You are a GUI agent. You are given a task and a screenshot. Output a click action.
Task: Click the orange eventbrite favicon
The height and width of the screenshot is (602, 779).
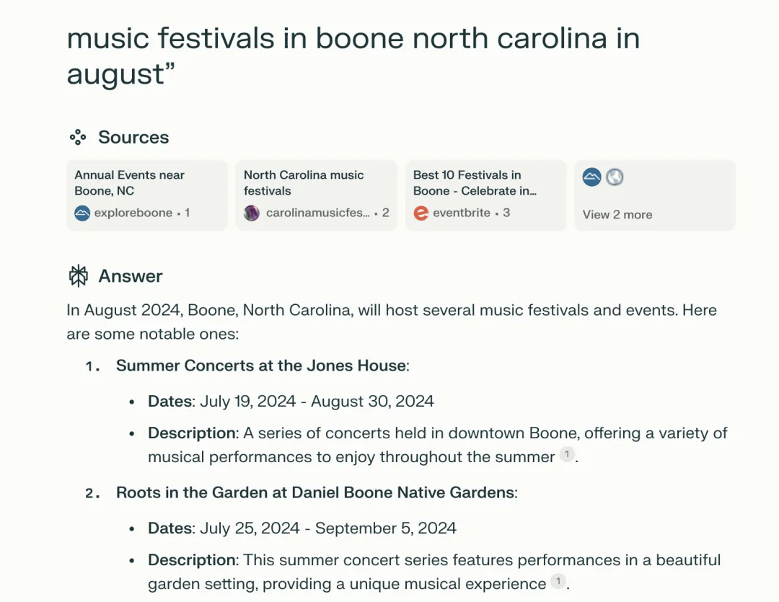[421, 213]
